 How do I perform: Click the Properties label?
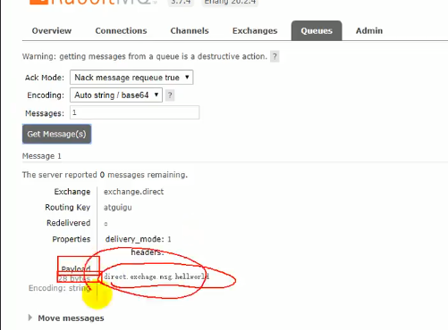coord(72,239)
